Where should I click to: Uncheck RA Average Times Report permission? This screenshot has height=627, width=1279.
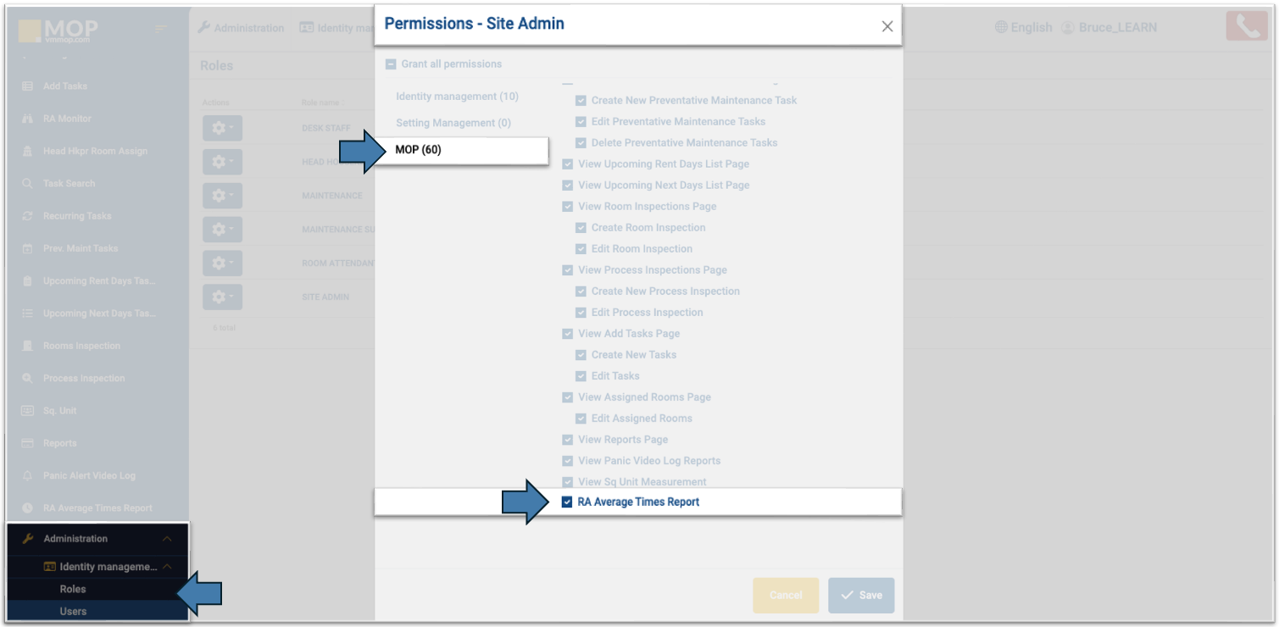(x=567, y=502)
